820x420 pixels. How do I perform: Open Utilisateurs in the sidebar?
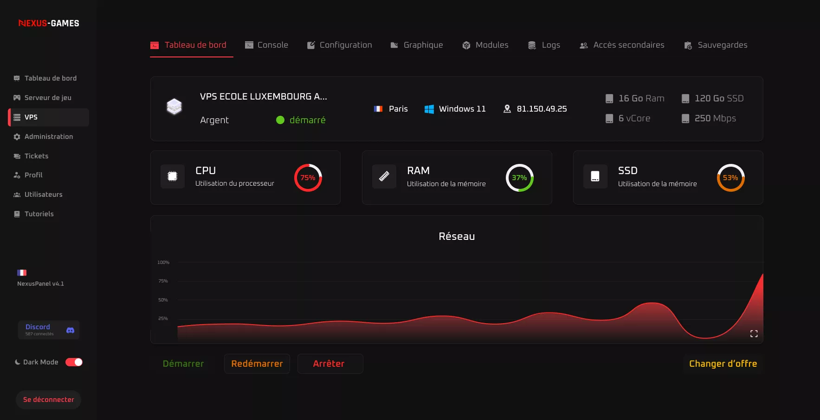click(49, 194)
